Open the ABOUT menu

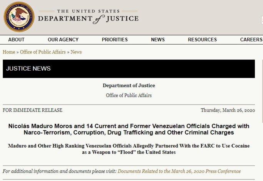coord(16,40)
